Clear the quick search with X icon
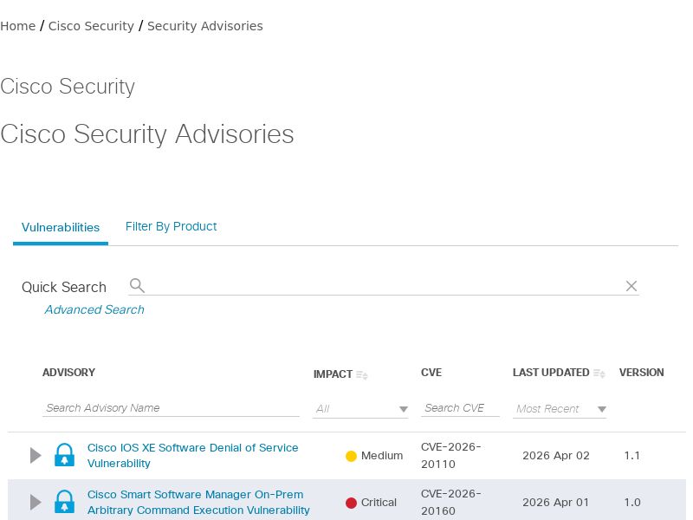Viewport: 693px width, 520px height. click(x=631, y=286)
